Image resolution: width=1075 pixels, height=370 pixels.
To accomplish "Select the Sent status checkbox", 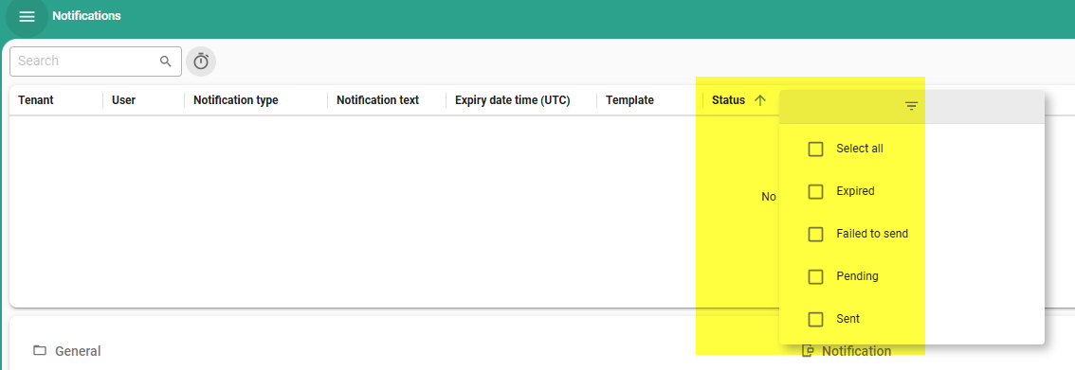I will (x=815, y=319).
